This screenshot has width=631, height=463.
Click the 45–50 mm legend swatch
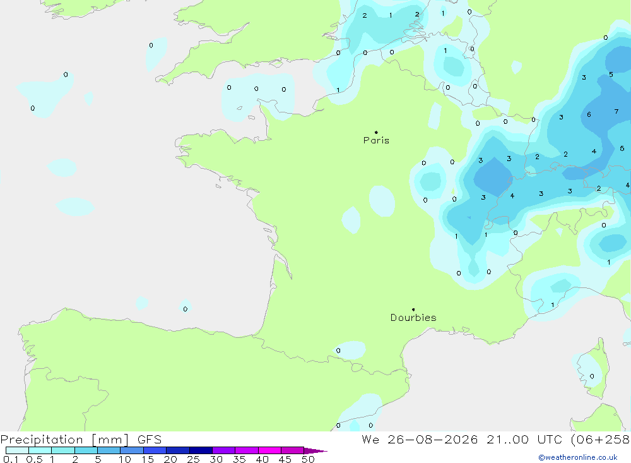coord(293,450)
